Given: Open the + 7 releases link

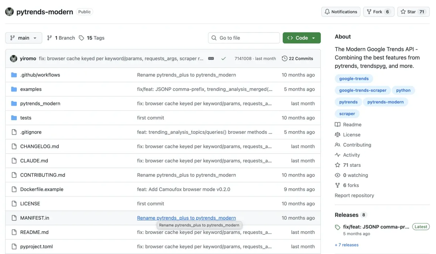Looking at the screenshot, I should [347, 245].
